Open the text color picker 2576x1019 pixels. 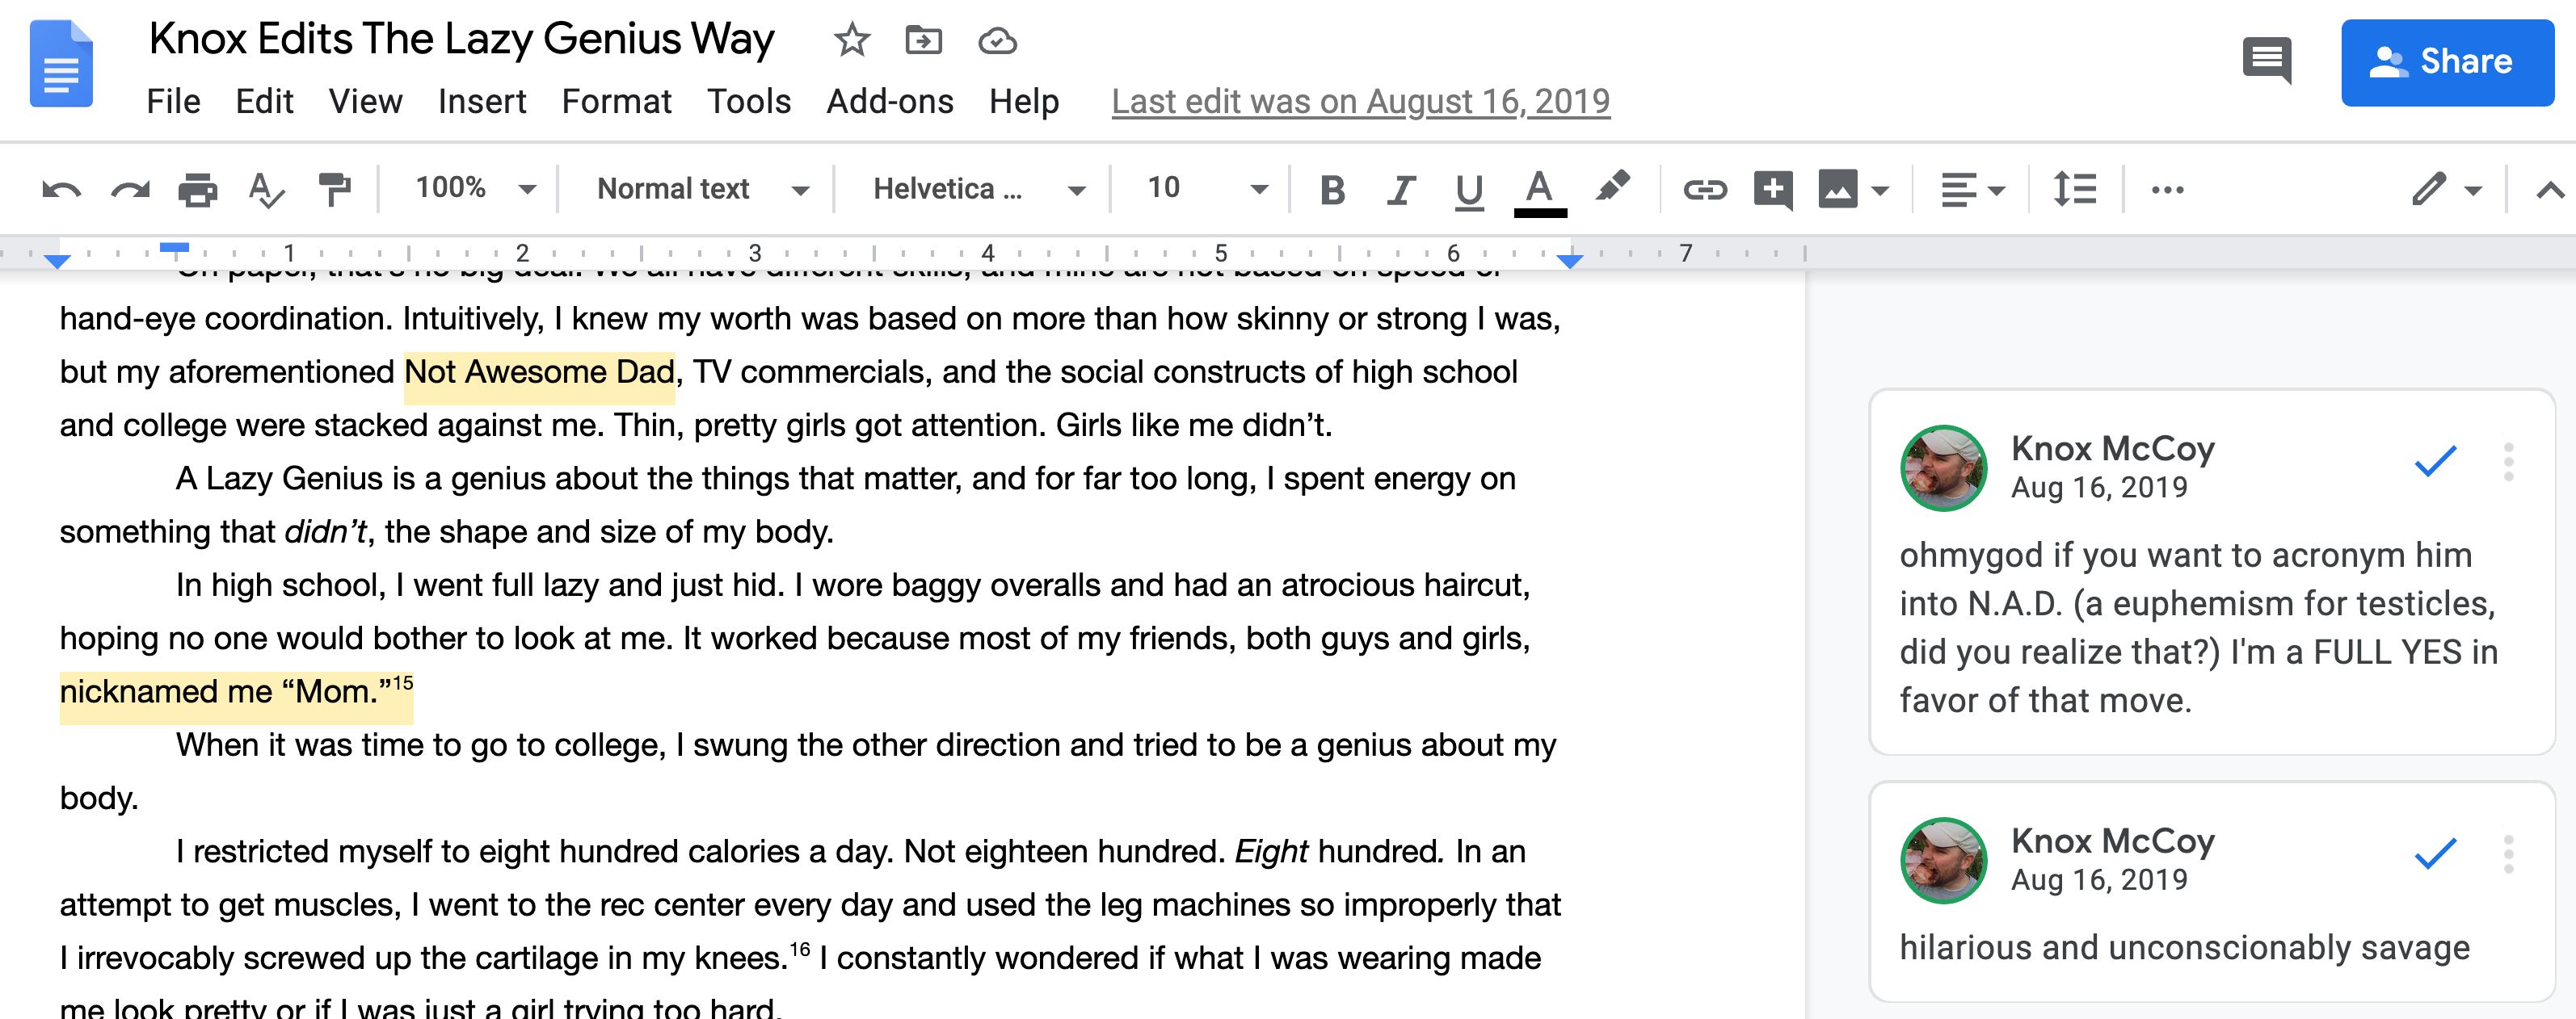(1539, 189)
